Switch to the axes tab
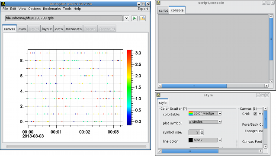This screenshot has width=276, height=156. [22, 29]
